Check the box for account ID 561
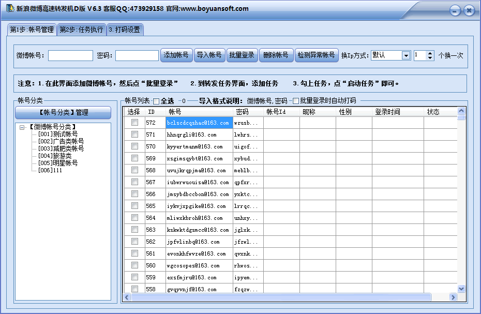481x314 pixels. click(x=134, y=253)
